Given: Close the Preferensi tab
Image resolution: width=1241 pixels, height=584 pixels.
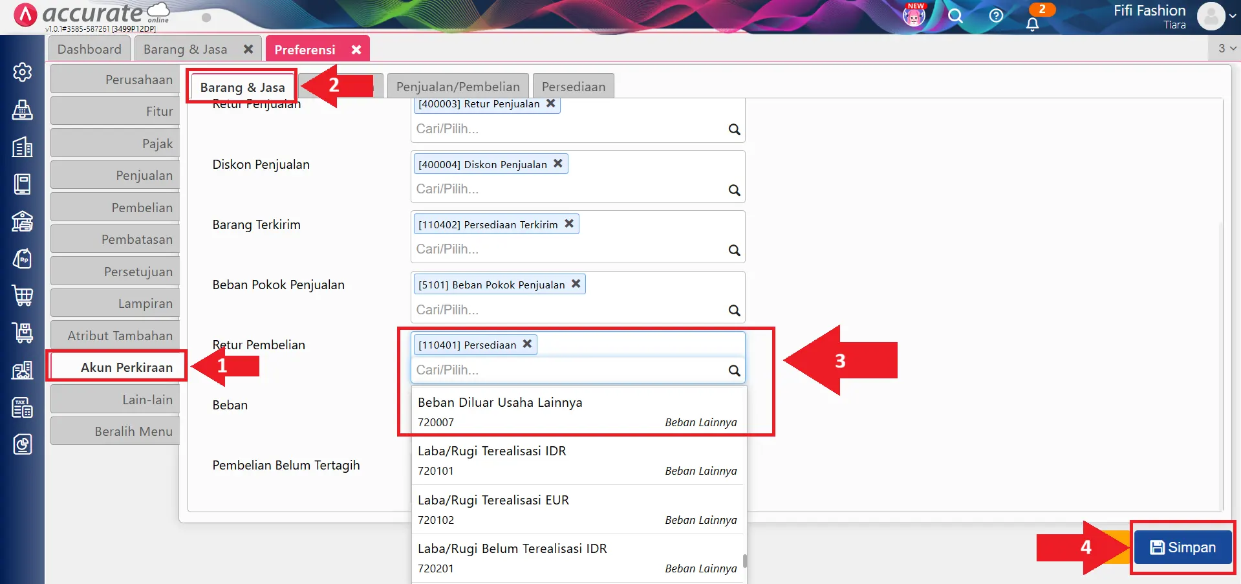Looking at the screenshot, I should click(x=356, y=50).
